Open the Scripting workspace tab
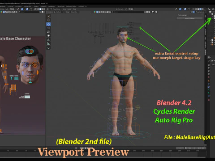The image size is (215, 161). click(x=81, y=6)
